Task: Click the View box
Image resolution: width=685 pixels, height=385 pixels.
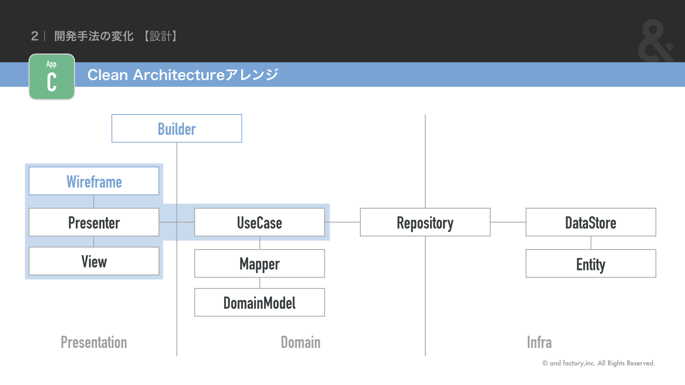Action: tap(94, 261)
